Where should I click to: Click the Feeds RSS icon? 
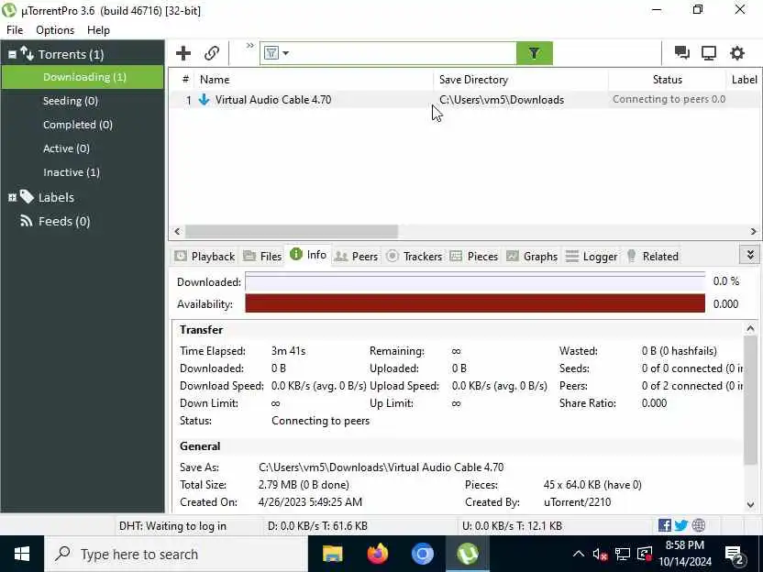[27, 221]
